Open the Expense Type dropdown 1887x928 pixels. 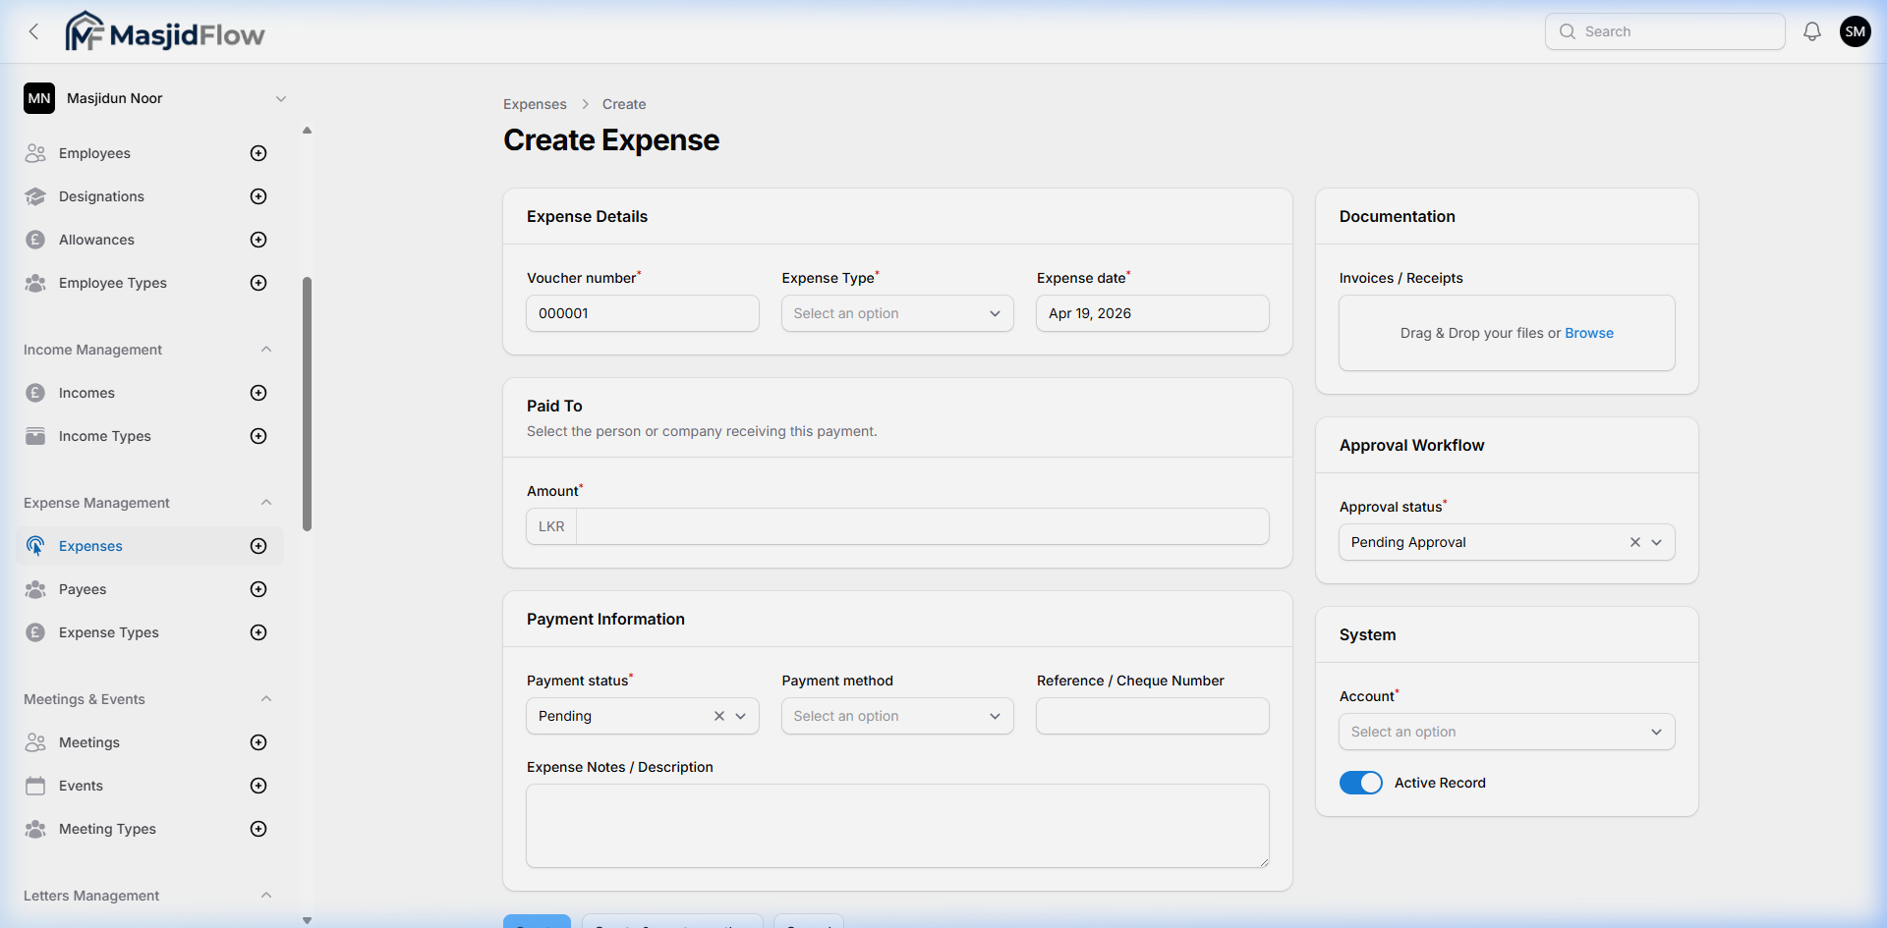point(896,312)
